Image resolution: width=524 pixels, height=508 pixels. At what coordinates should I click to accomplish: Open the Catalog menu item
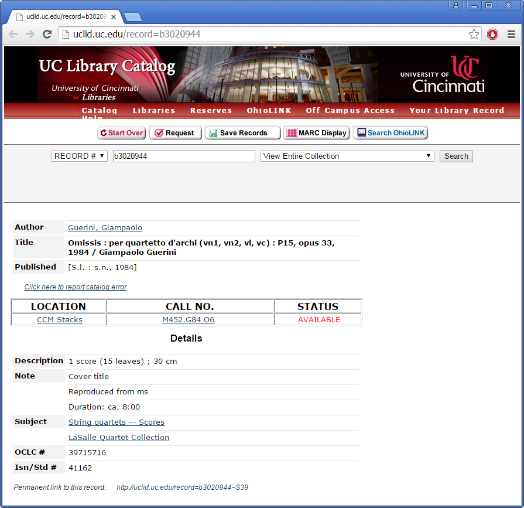100,110
